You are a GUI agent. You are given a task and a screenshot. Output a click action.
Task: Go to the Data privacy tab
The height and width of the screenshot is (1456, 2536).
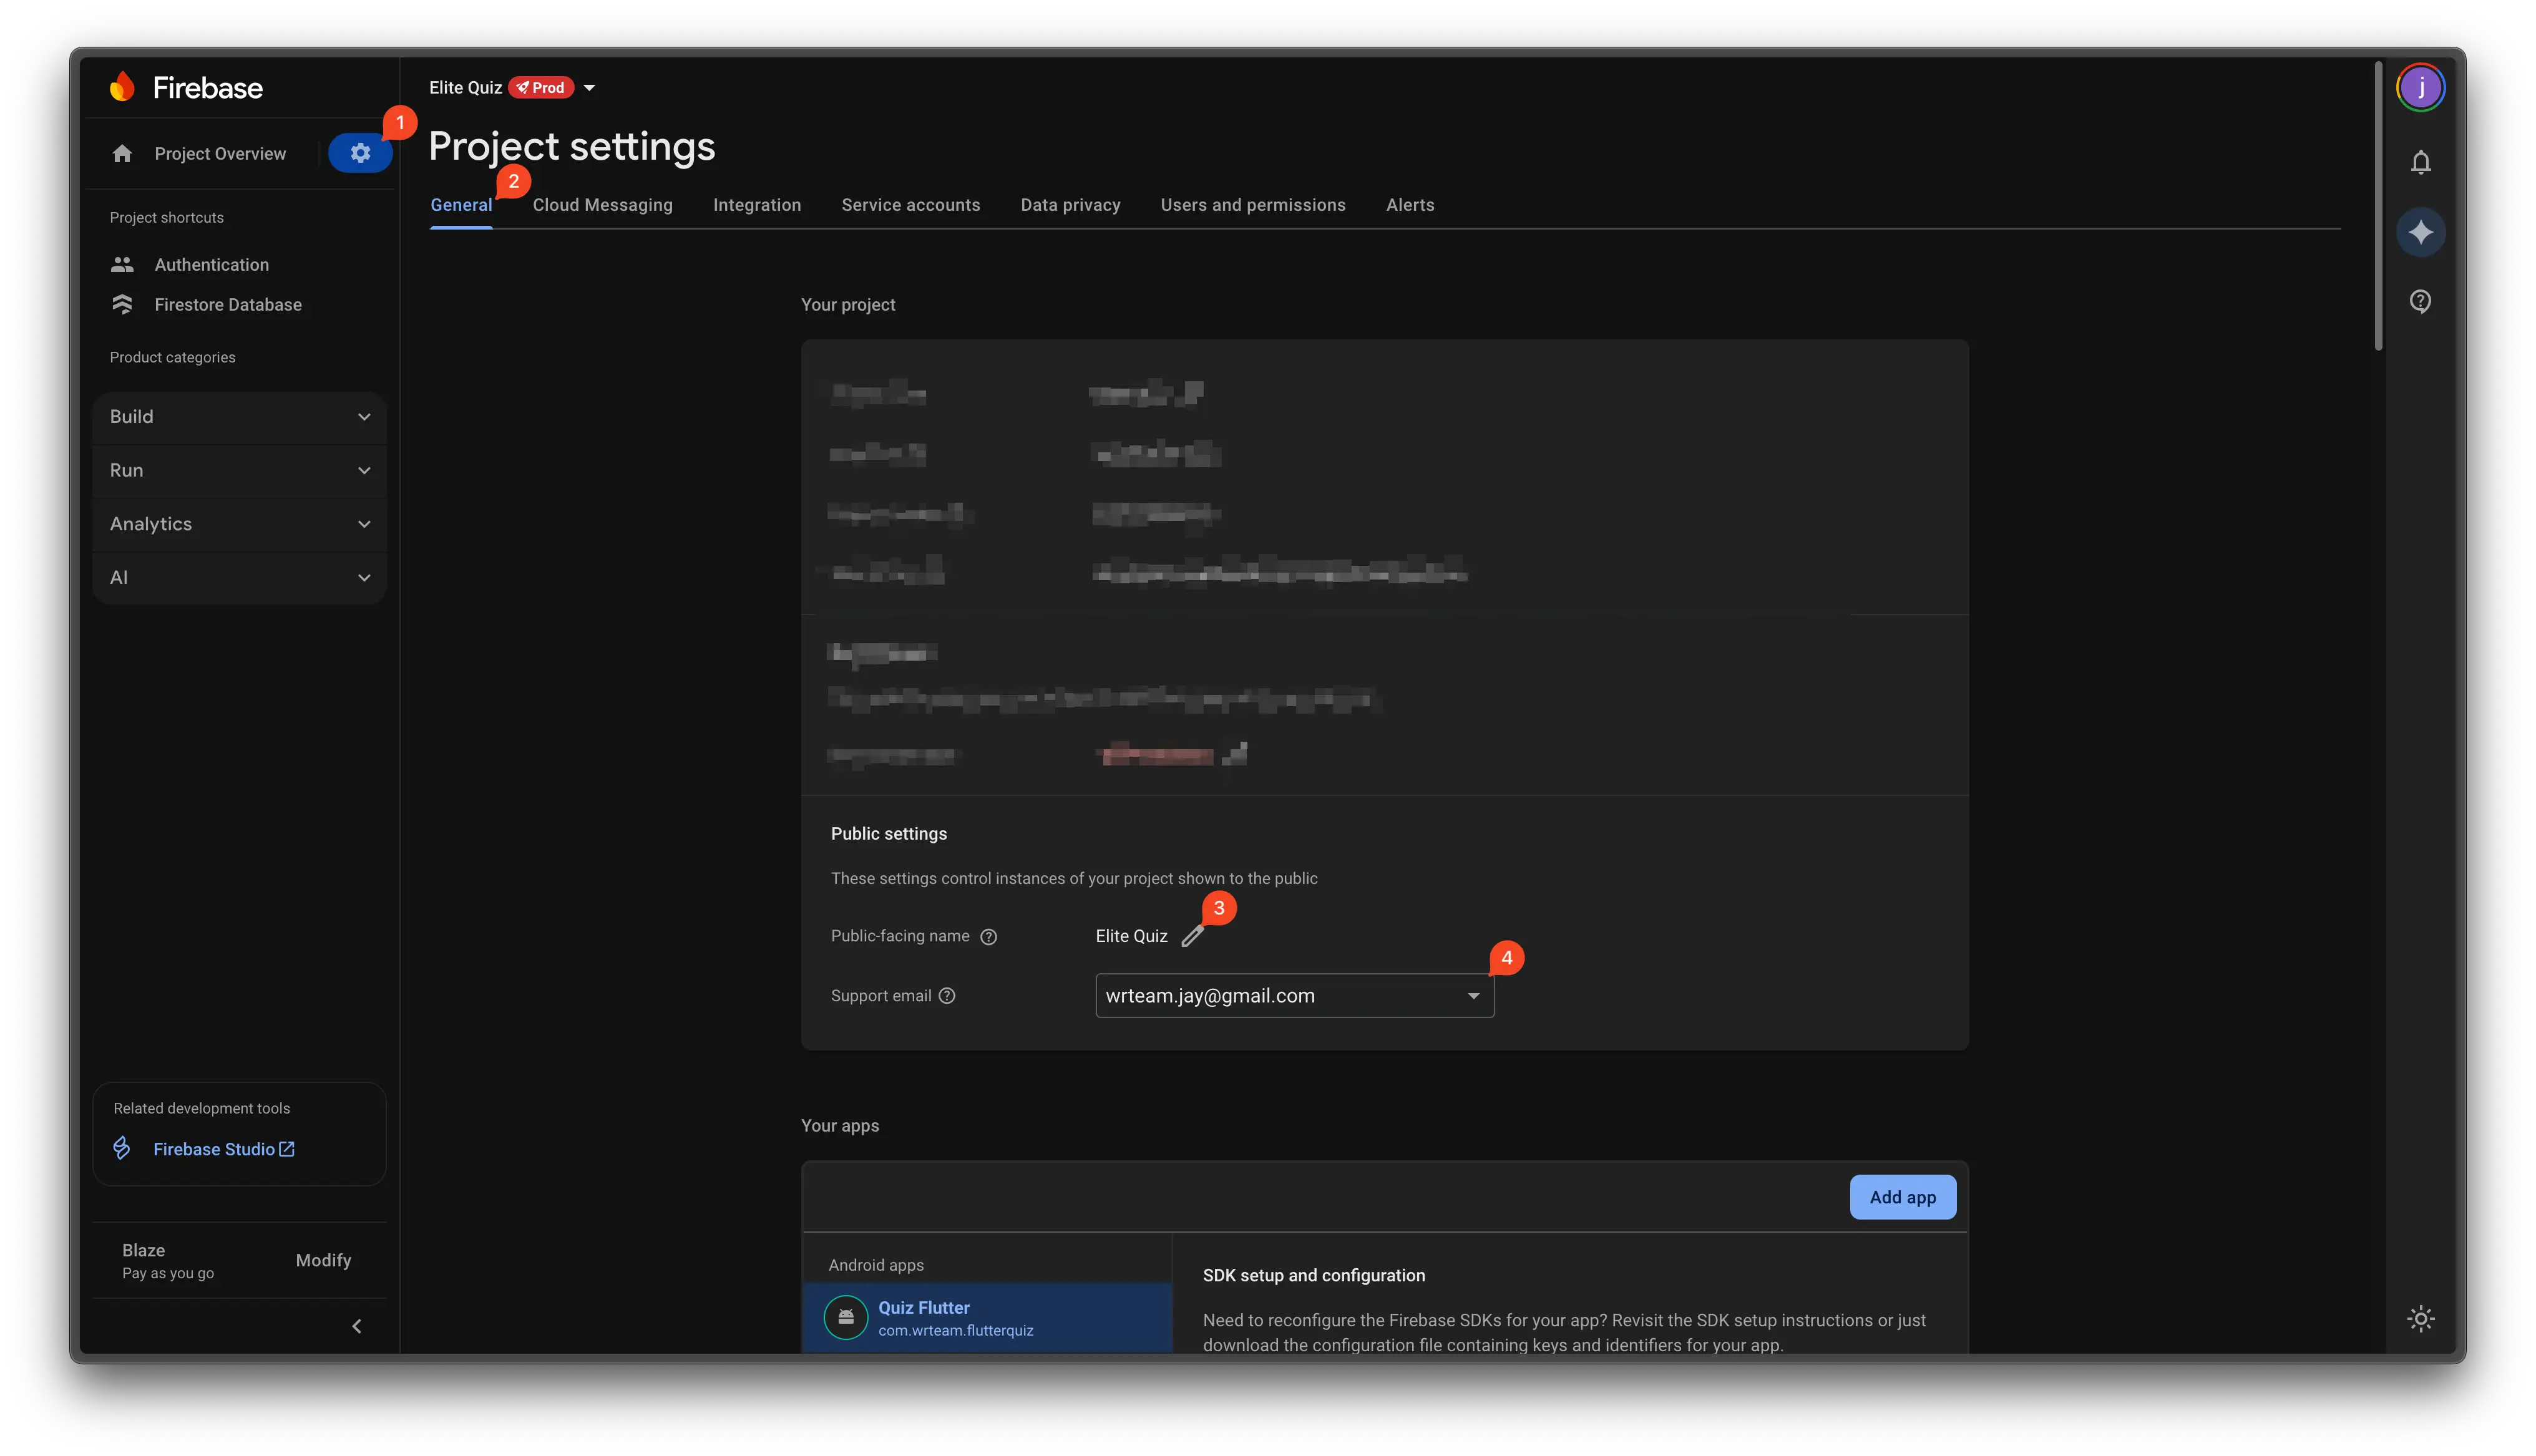point(1070,205)
